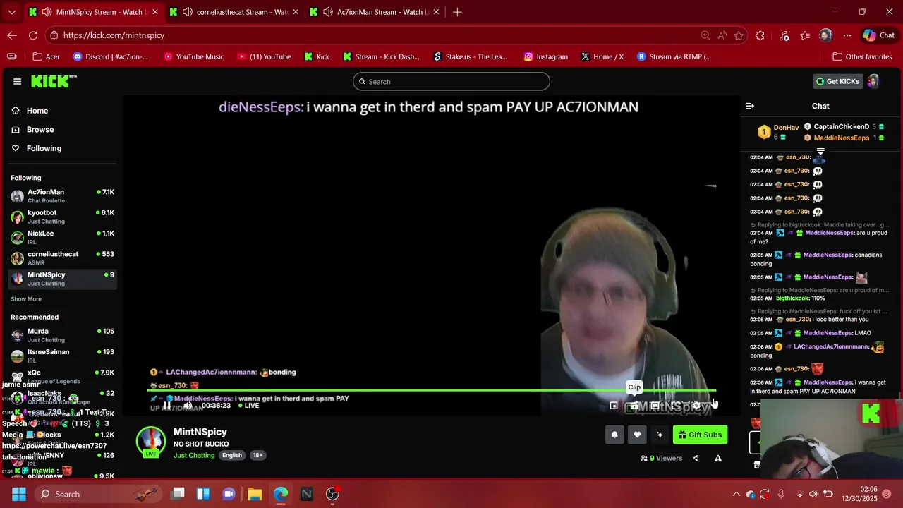The image size is (903, 508).
Task: Toggle follow heart for MintNSpicy
Action: (x=637, y=435)
